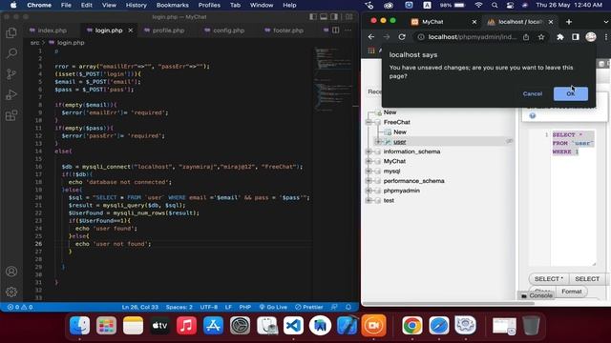Click Chrome's address bar showing localhost/phpmyadmin
This screenshot has height=343, width=611.
(x=473, y=37)
